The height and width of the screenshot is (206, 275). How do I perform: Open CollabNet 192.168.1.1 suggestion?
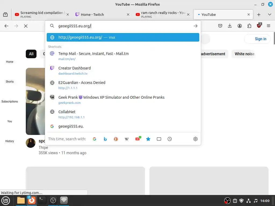point(123,114)
